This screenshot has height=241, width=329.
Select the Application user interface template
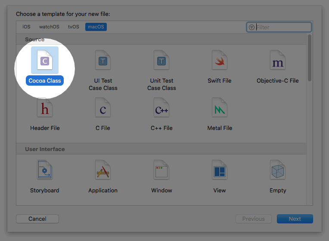[103, 171]
